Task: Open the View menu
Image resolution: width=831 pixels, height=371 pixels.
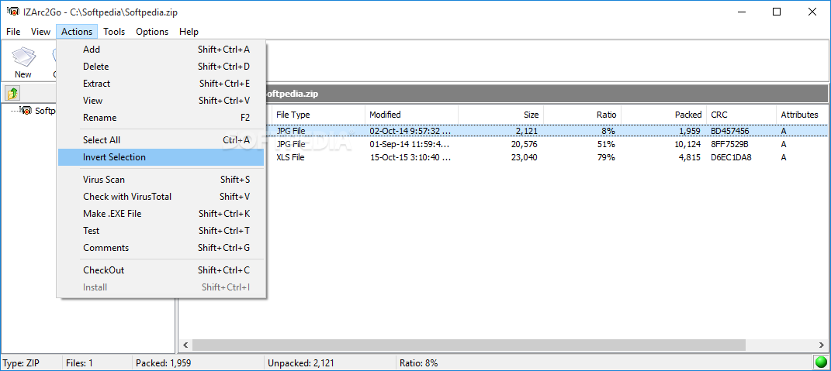Action: (40, 32)
